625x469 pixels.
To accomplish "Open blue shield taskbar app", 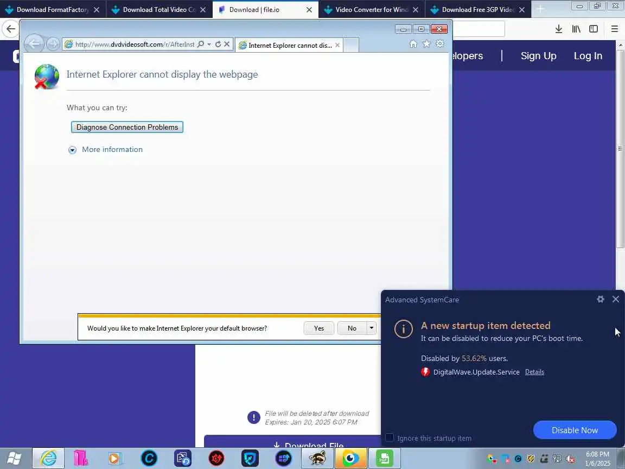I will click(x=250, y=458).
